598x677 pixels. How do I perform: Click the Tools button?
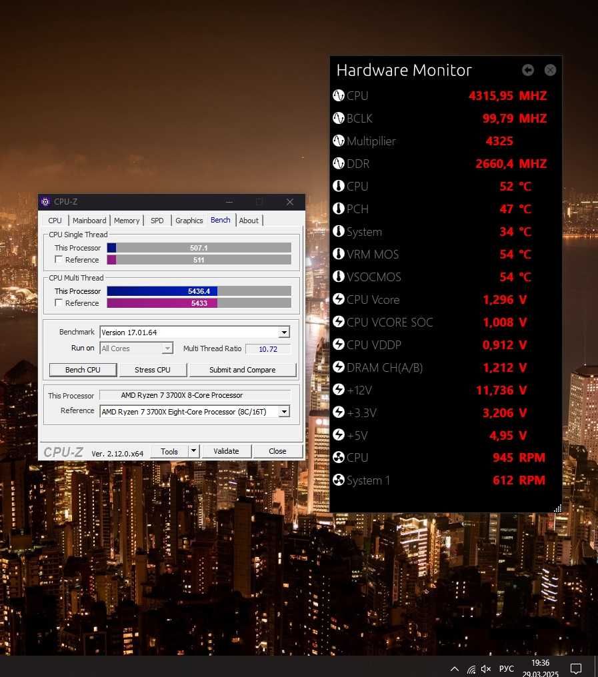(x=169, y=450)
